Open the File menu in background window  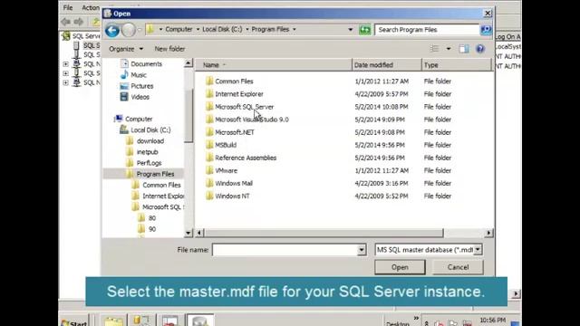point(68,7)
